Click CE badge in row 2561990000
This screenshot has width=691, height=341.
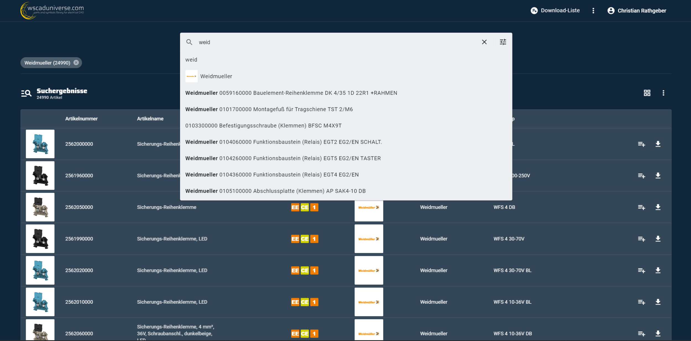(305, 239)
